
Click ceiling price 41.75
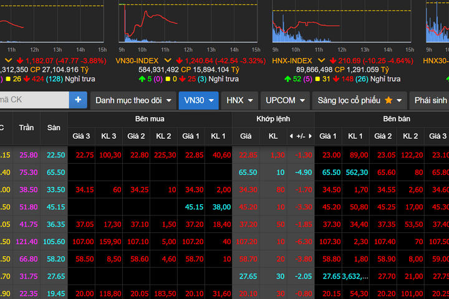click(28, 224)
